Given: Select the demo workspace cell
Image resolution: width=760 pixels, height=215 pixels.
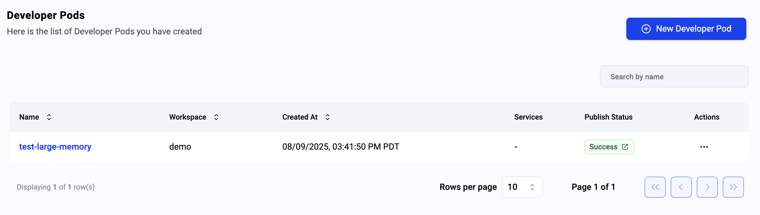Looking at the screenshot, I should (180, 147).
